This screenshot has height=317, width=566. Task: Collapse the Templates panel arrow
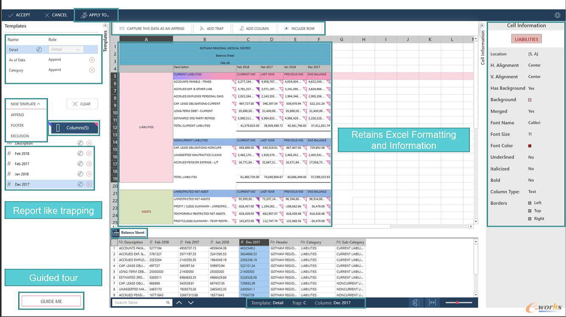click(x=105, y=25)
